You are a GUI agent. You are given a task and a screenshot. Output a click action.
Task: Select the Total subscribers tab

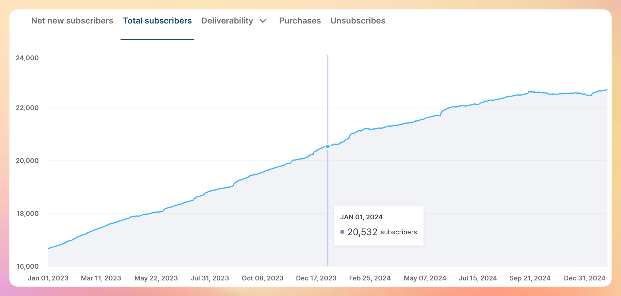[x=157, y=21]
